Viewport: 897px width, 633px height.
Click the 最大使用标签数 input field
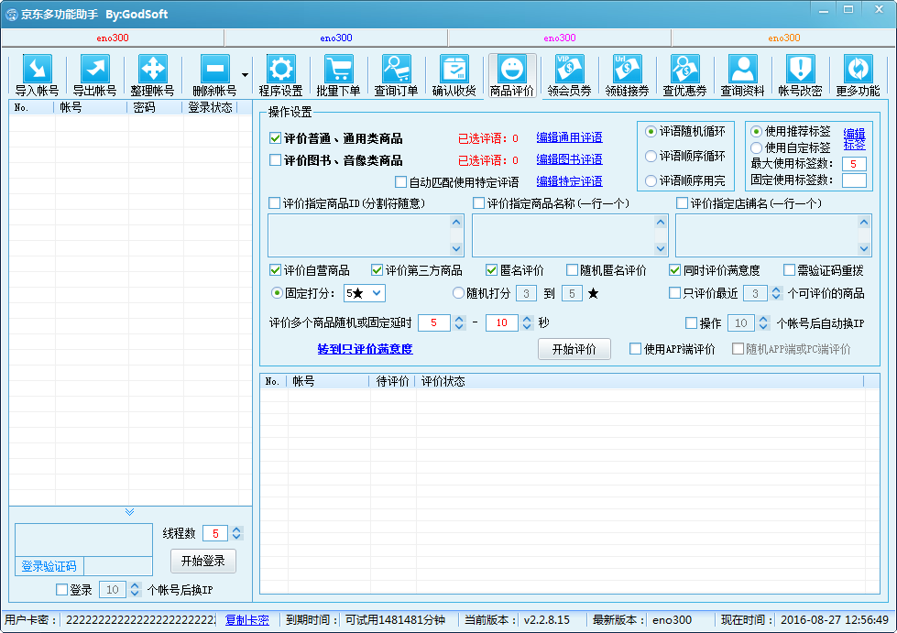[853, 164]
